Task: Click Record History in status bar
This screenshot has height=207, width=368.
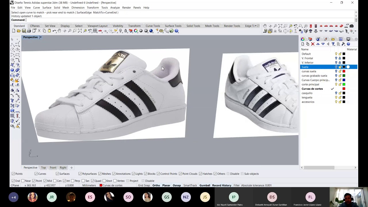Action: tap(222, 185)
